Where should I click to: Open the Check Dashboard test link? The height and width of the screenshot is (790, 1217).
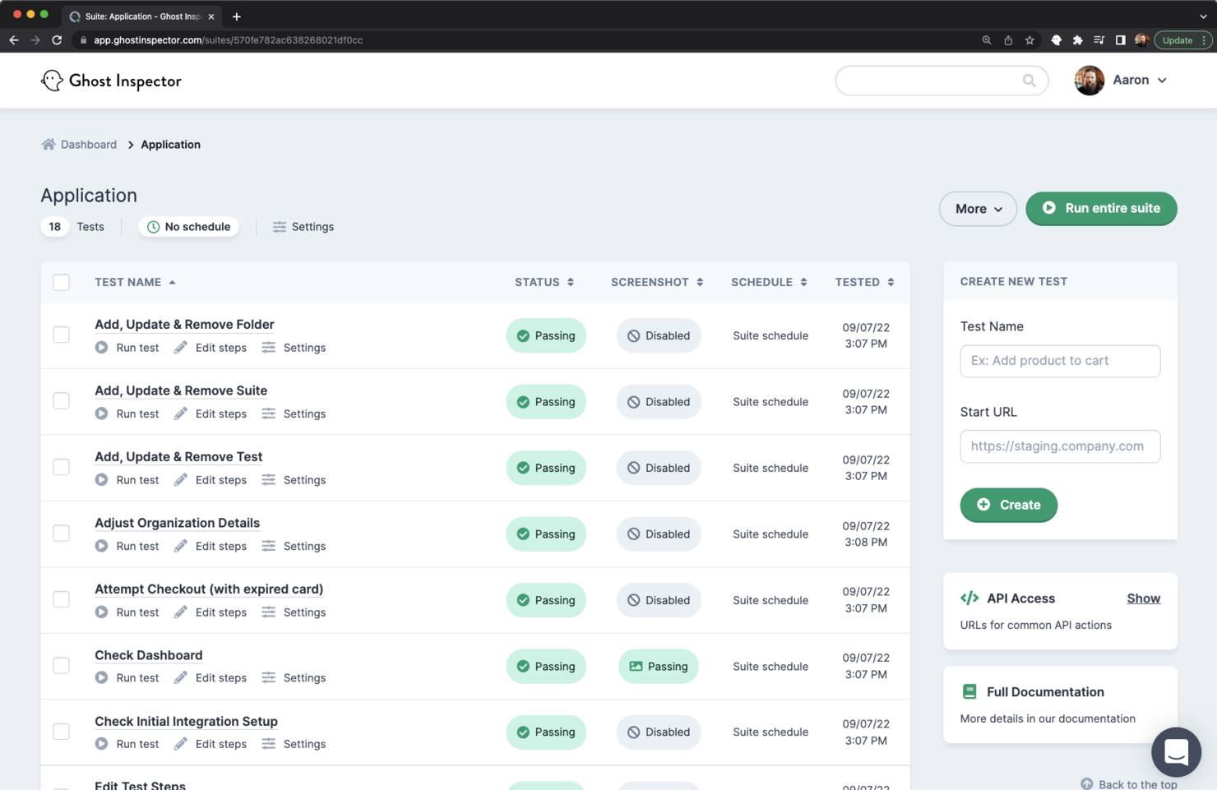[x=149, y=655]
